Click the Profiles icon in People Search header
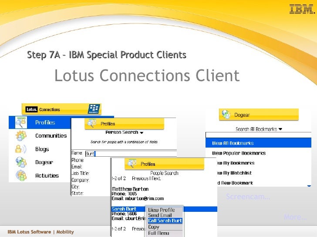The width and height of the screenshot is (317, 237). pos(132,164)
